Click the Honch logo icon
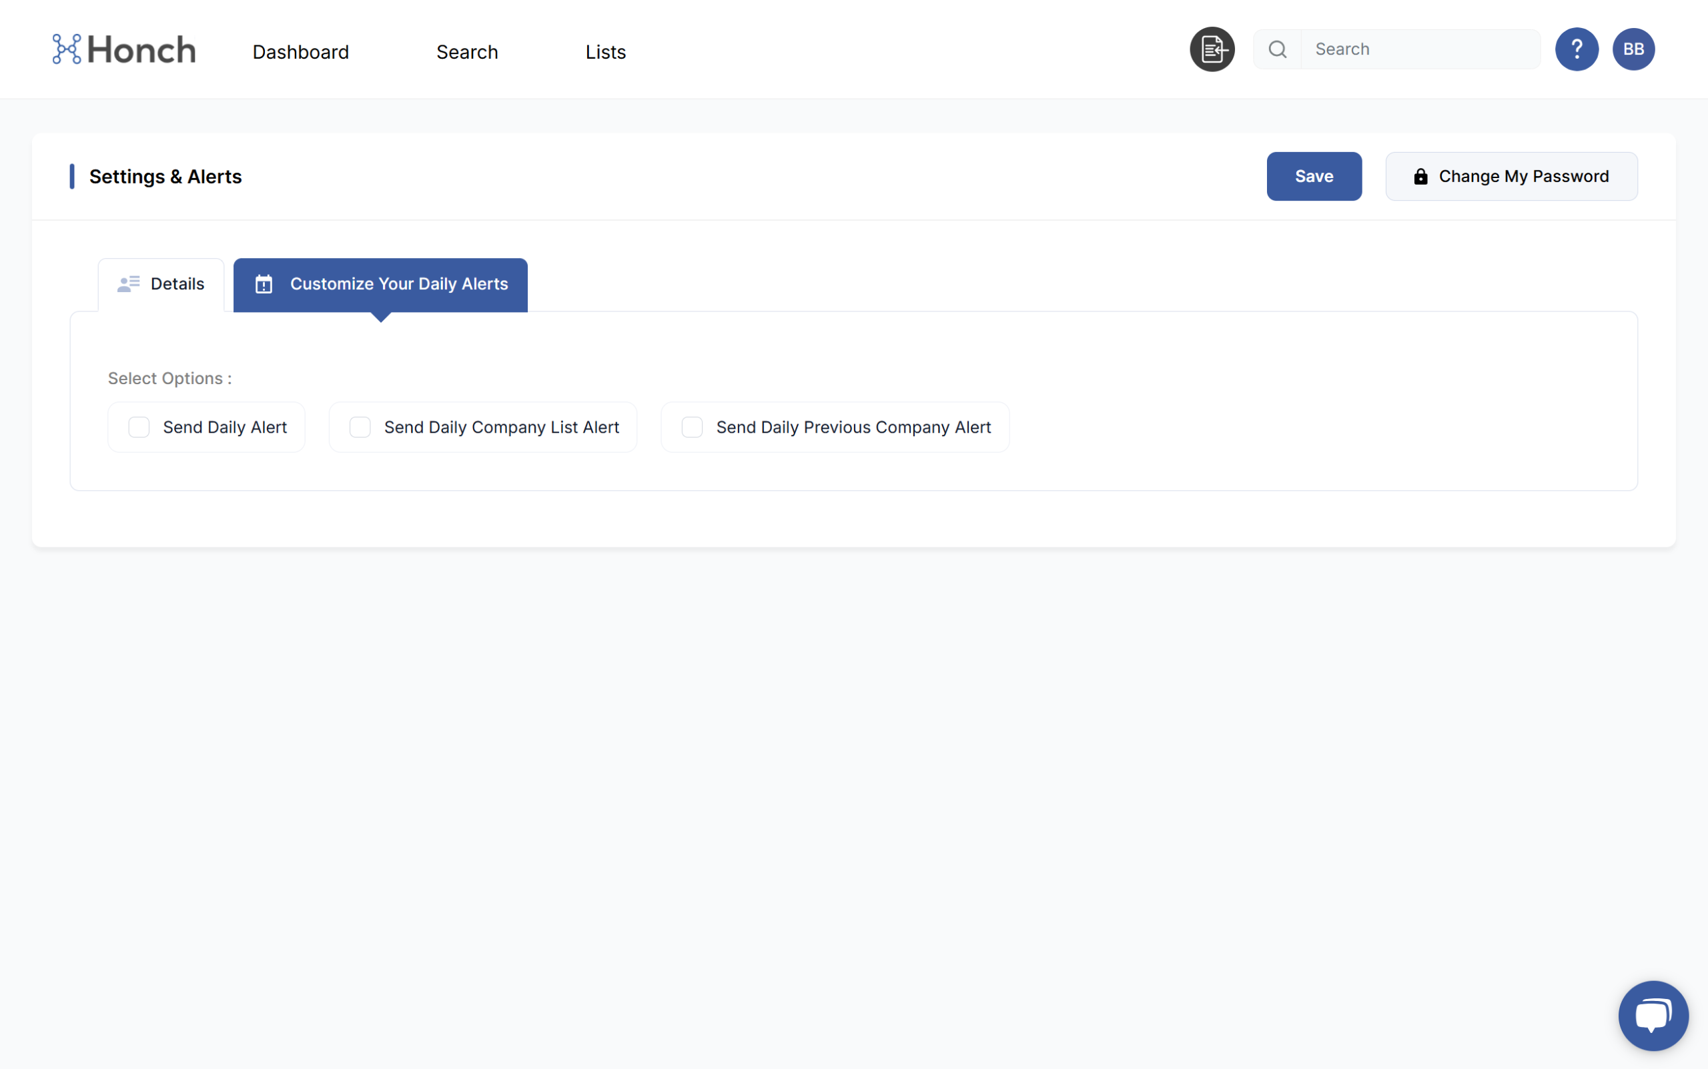 tap(67, 49)
